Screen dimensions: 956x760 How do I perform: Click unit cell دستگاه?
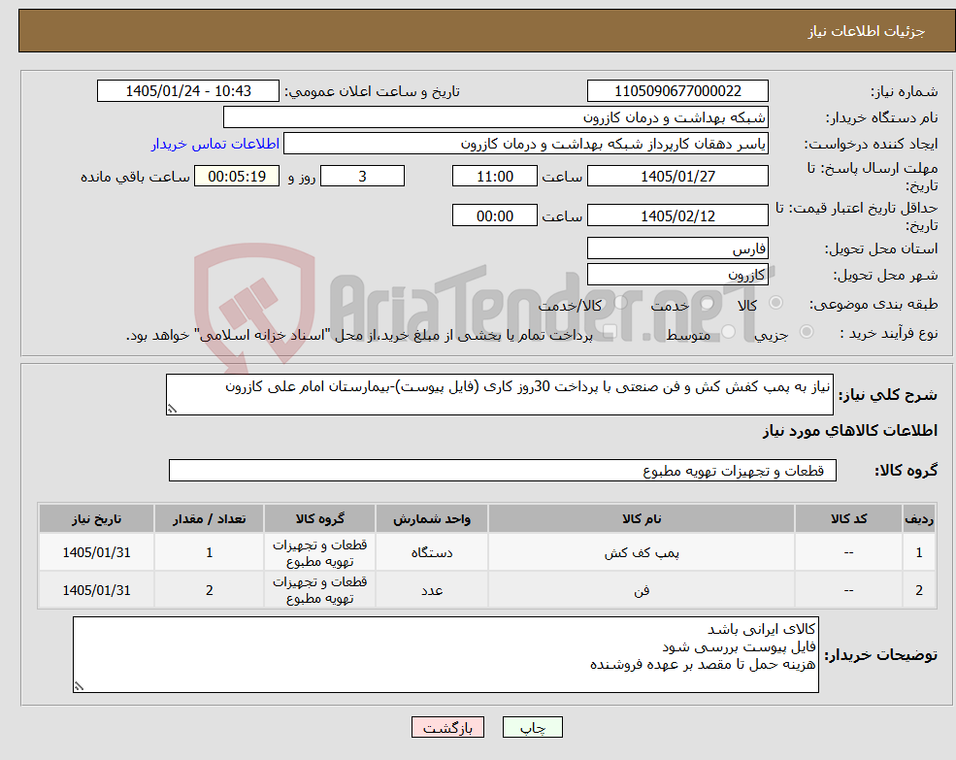point(432,552)
